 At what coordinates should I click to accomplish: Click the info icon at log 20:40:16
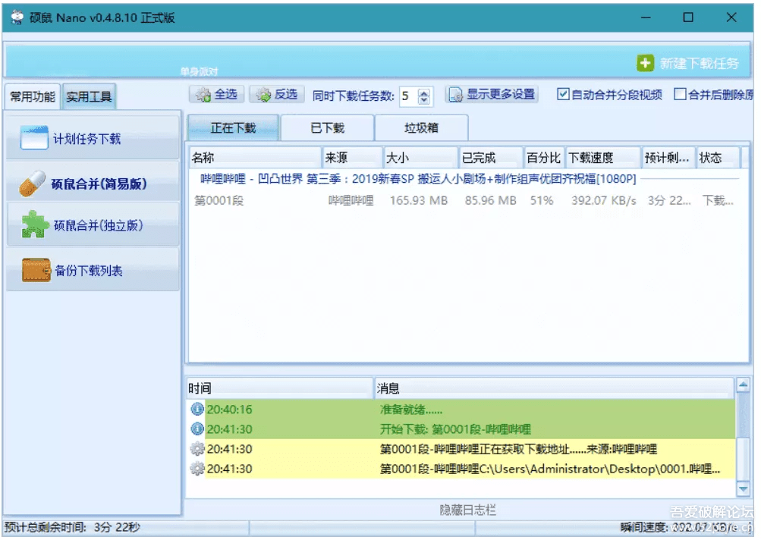197,409
